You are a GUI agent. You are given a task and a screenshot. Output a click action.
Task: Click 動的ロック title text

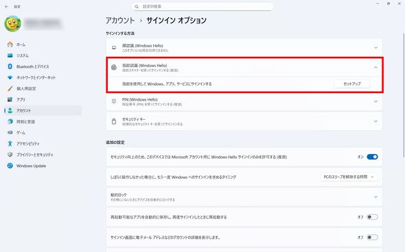click(119, 194)
